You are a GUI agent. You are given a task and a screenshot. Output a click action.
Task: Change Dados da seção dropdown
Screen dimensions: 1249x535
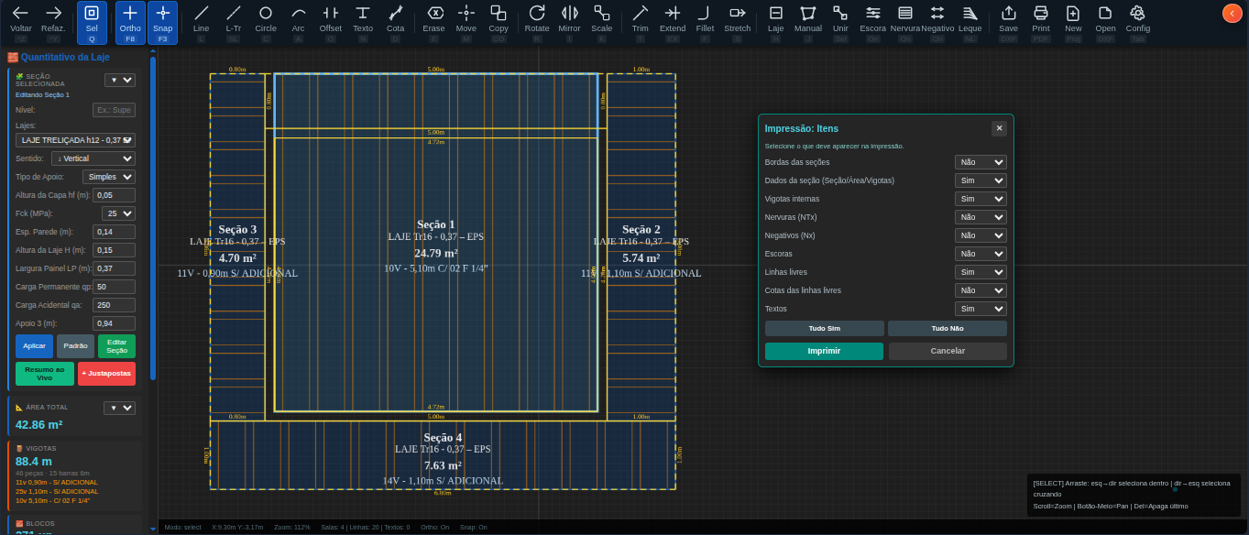pos(981,180)
